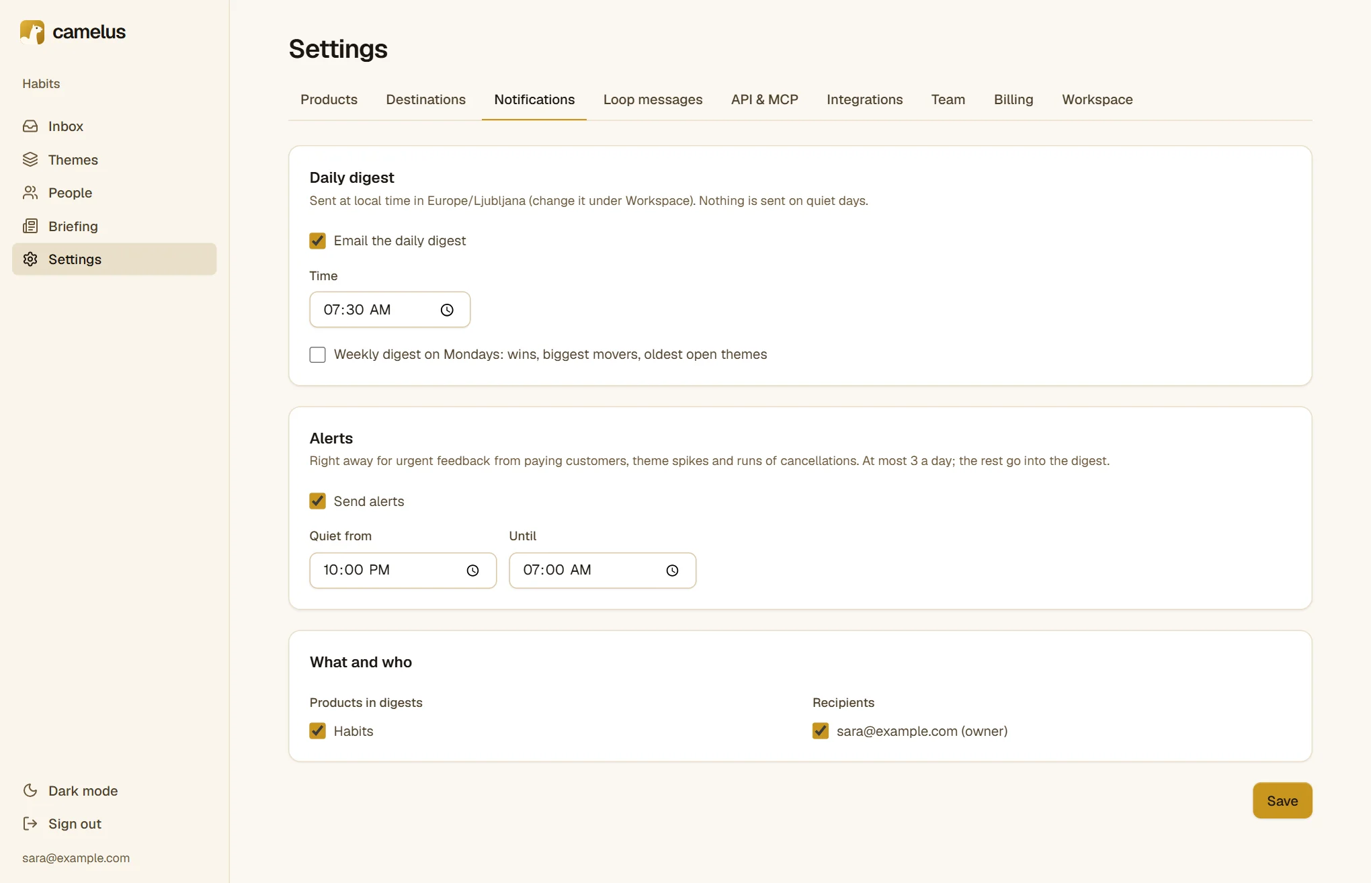Open People via its users icon

(x=30, y=193)
